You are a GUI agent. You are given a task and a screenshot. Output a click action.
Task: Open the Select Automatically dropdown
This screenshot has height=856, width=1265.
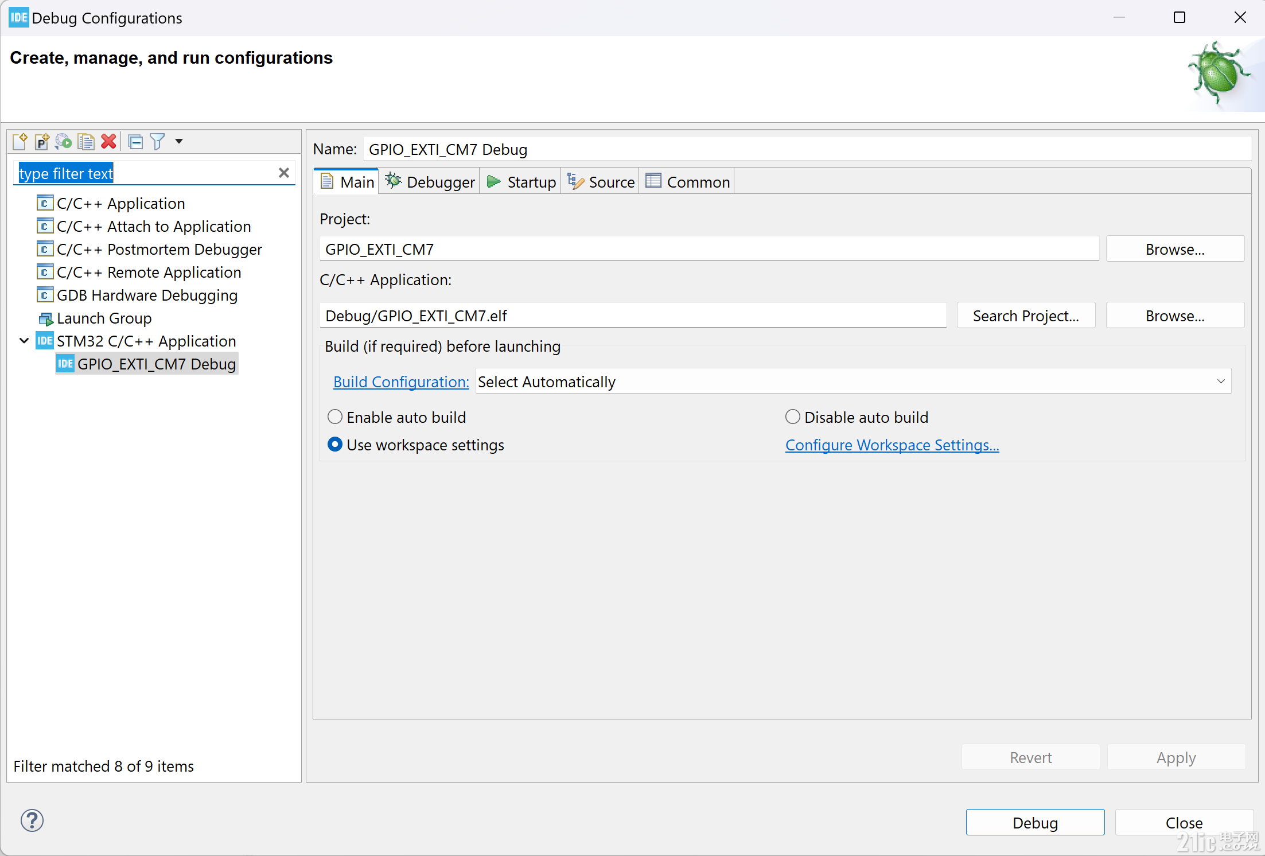click(x=853, y=382)
